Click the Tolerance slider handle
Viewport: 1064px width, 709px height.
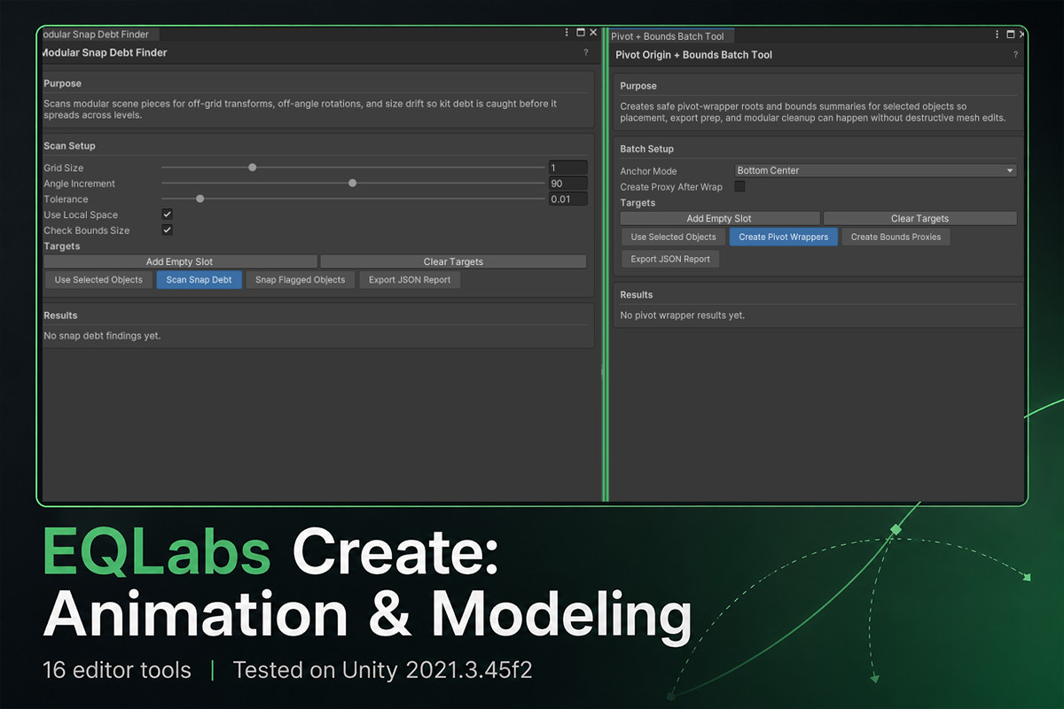pos(200,199)
